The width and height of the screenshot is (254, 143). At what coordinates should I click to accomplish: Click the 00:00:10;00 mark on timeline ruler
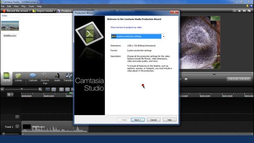click(49, 96)
